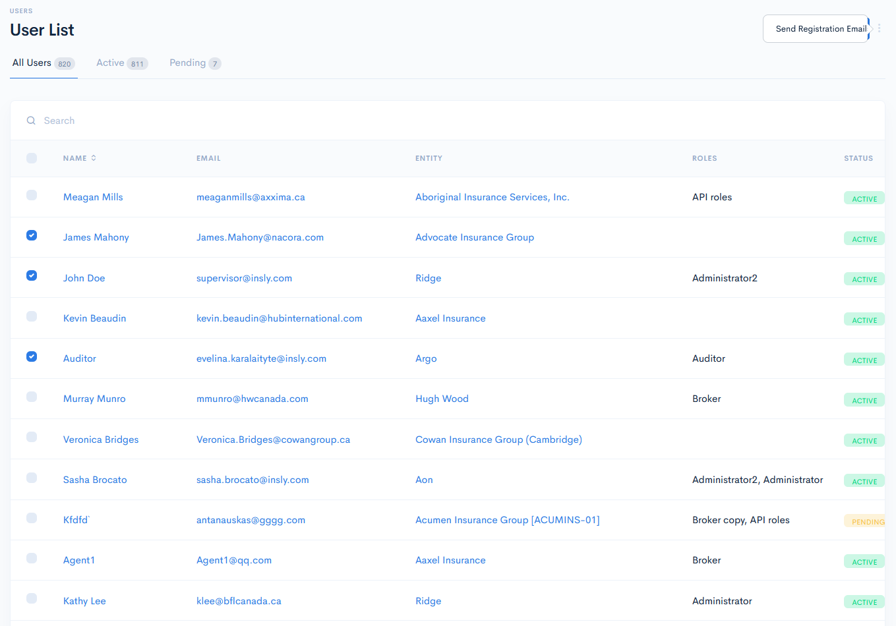Sort users by Name column arrows
Viewport: 896px width, 626px height.
coord(94,158)
